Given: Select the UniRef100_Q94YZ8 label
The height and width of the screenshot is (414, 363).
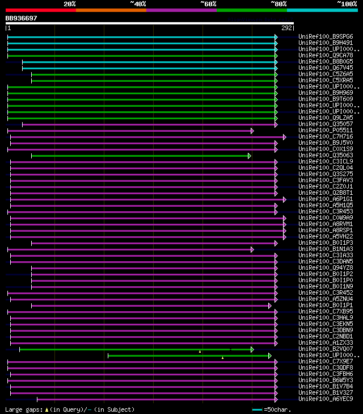Looking at the screenshot, I should (326, 267).
